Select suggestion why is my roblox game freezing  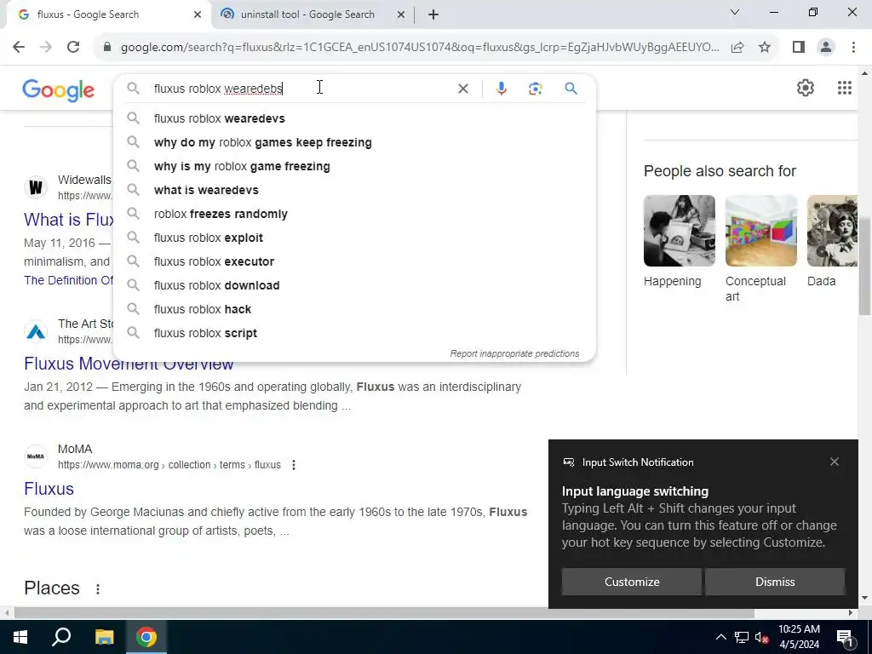[x=355, y=166]
